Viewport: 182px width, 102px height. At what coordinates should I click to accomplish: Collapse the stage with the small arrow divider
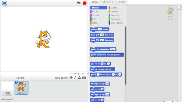tap(88, 73)
